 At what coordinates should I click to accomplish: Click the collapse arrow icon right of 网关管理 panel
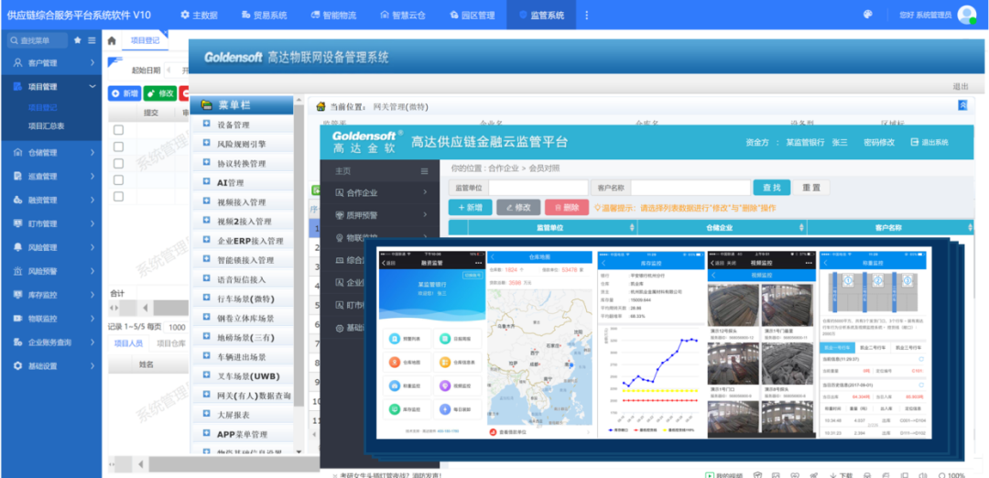pos(962,106)
